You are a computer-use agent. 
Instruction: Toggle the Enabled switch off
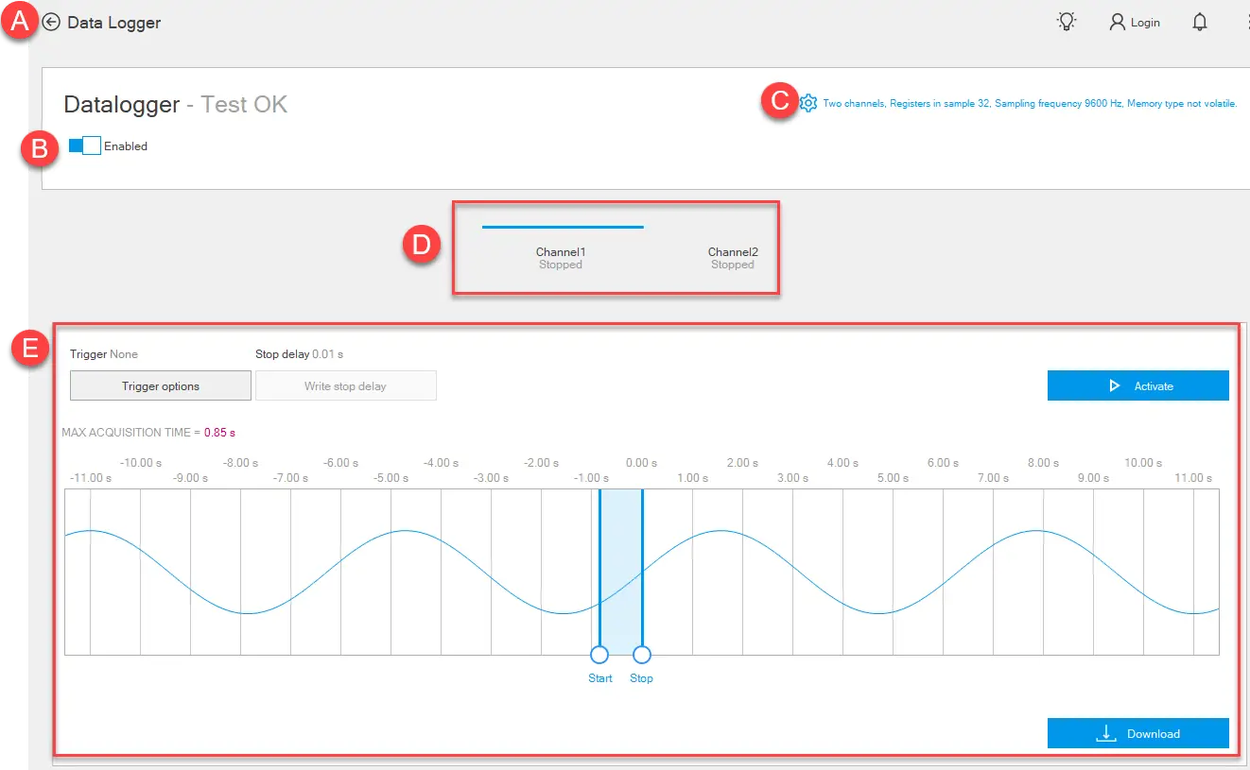pos(85,145)
